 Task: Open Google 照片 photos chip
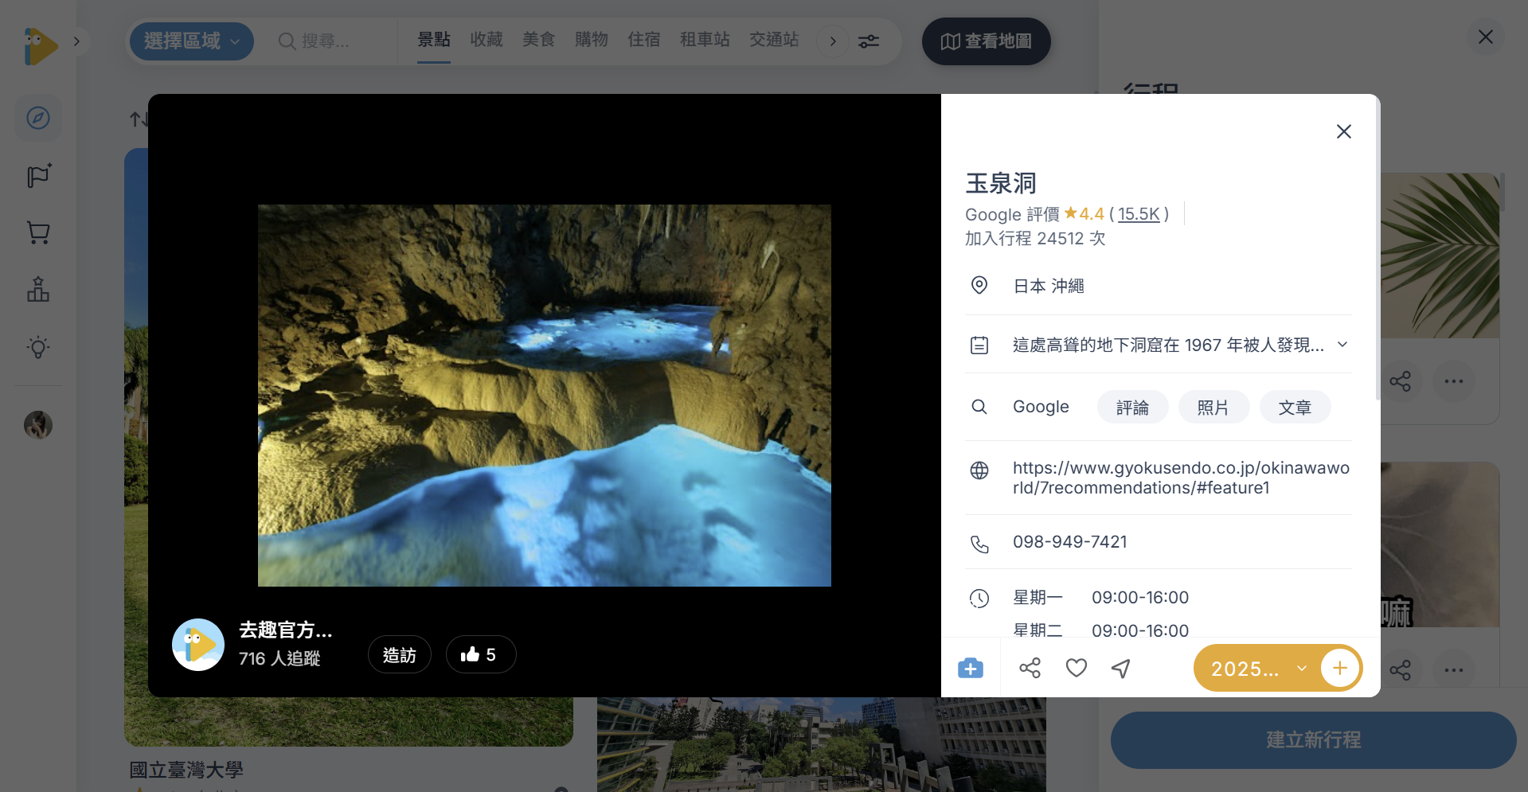tap(1213, 407)
